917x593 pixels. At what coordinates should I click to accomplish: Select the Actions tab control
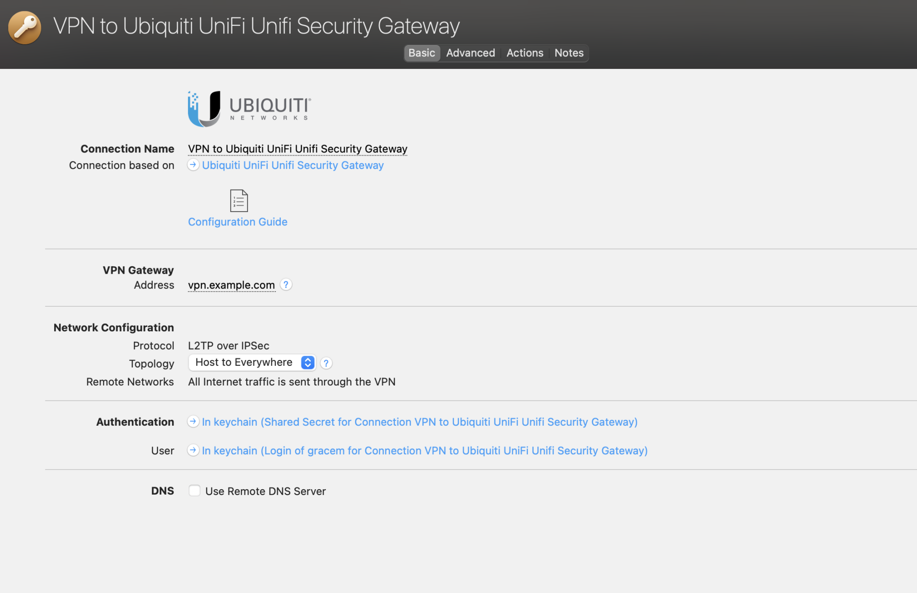tap(525, 53)
